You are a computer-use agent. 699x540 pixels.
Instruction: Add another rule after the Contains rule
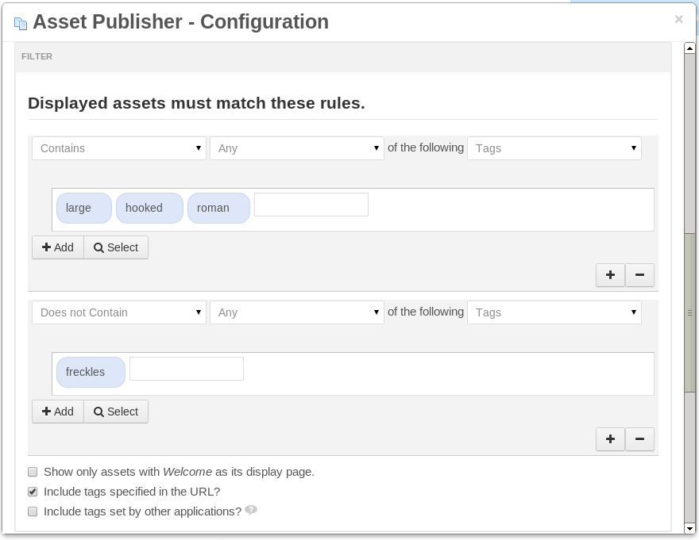coord(610,275)
